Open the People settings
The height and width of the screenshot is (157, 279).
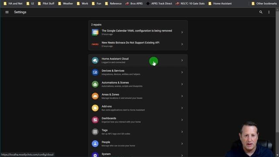tap(138, 143)
